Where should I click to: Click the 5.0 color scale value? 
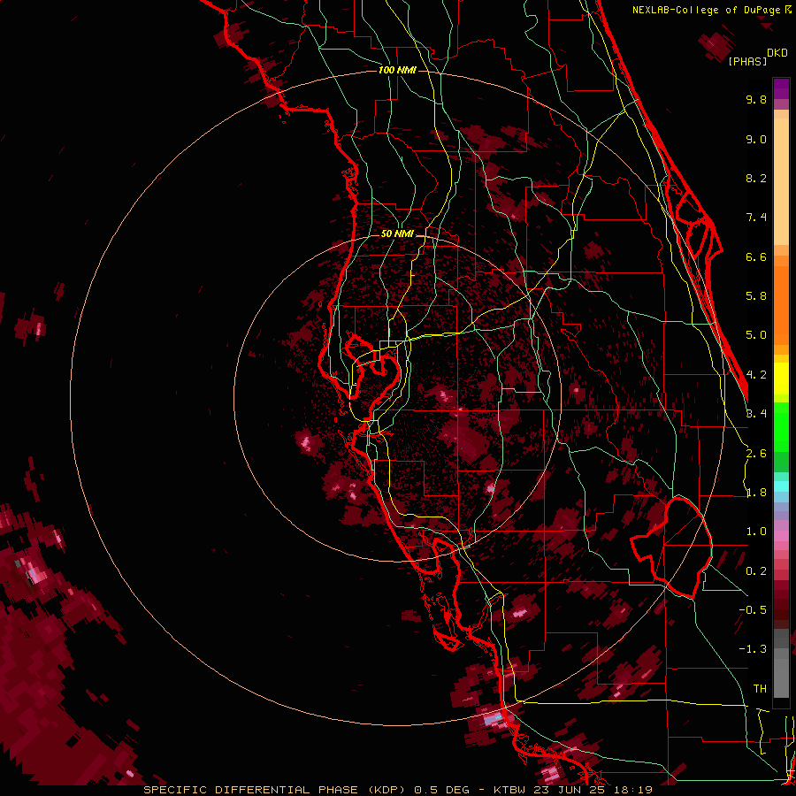756,335
